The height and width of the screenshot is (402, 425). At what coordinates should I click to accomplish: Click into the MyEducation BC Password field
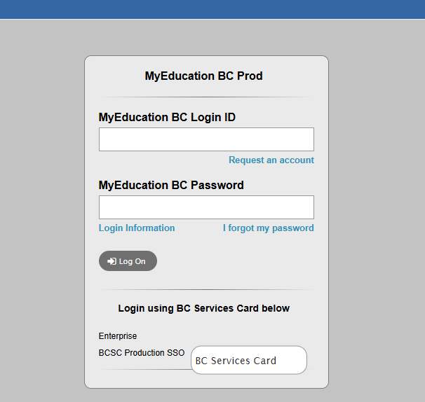click(x=206, y=207)
